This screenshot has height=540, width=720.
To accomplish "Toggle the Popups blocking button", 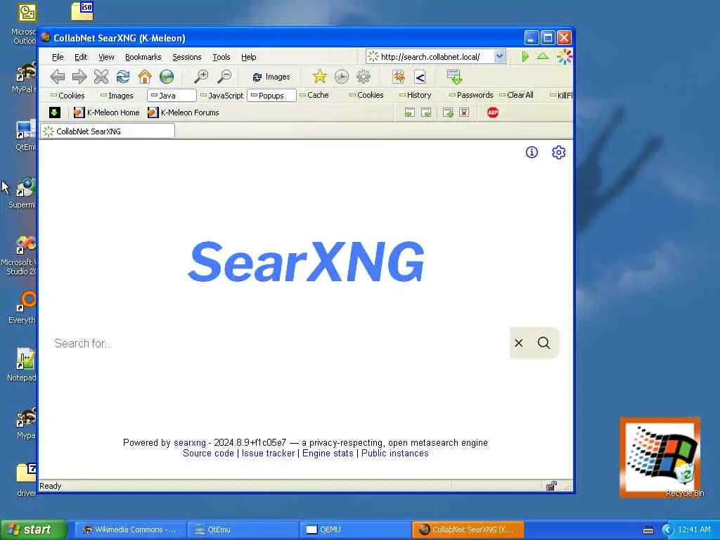I will [271, 96].
